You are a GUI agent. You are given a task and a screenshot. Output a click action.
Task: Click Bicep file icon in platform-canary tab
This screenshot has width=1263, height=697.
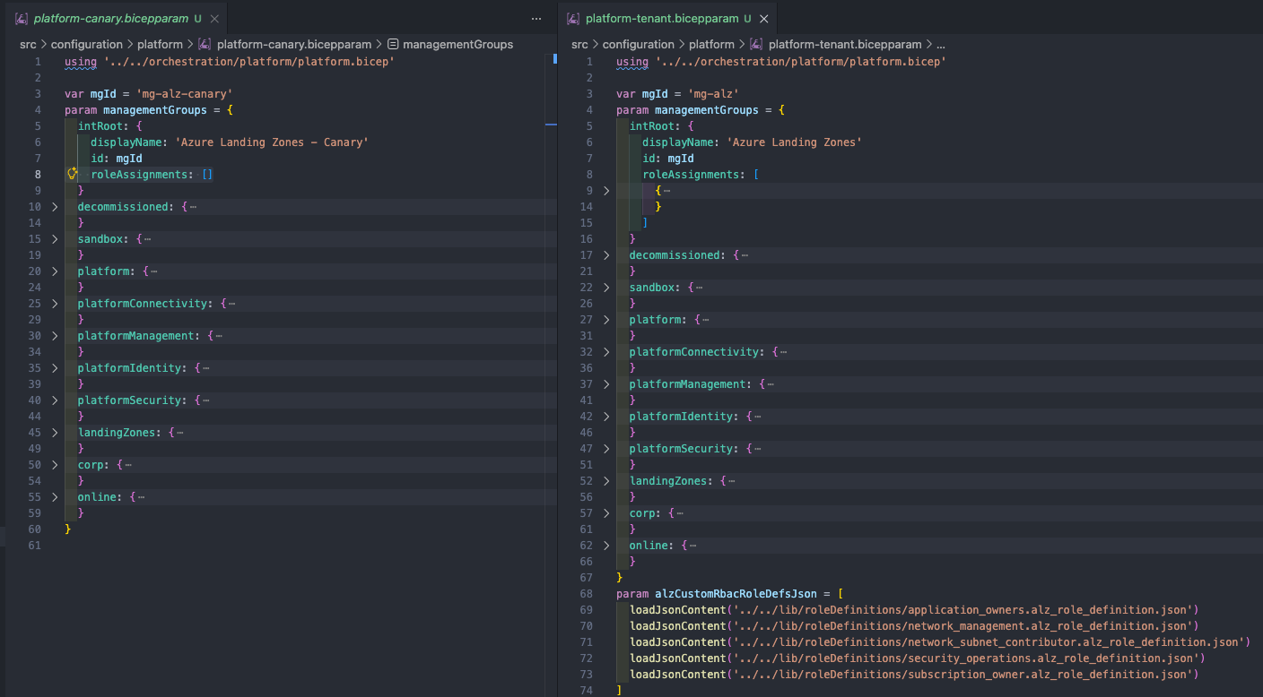click(x=22, y=18)
